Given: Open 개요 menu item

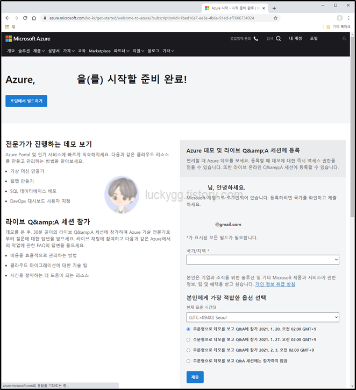Looking at the screenshot, I should pos(11,51).
